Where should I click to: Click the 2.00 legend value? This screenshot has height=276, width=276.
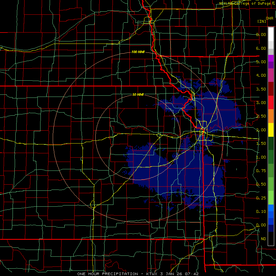(261, 130)
